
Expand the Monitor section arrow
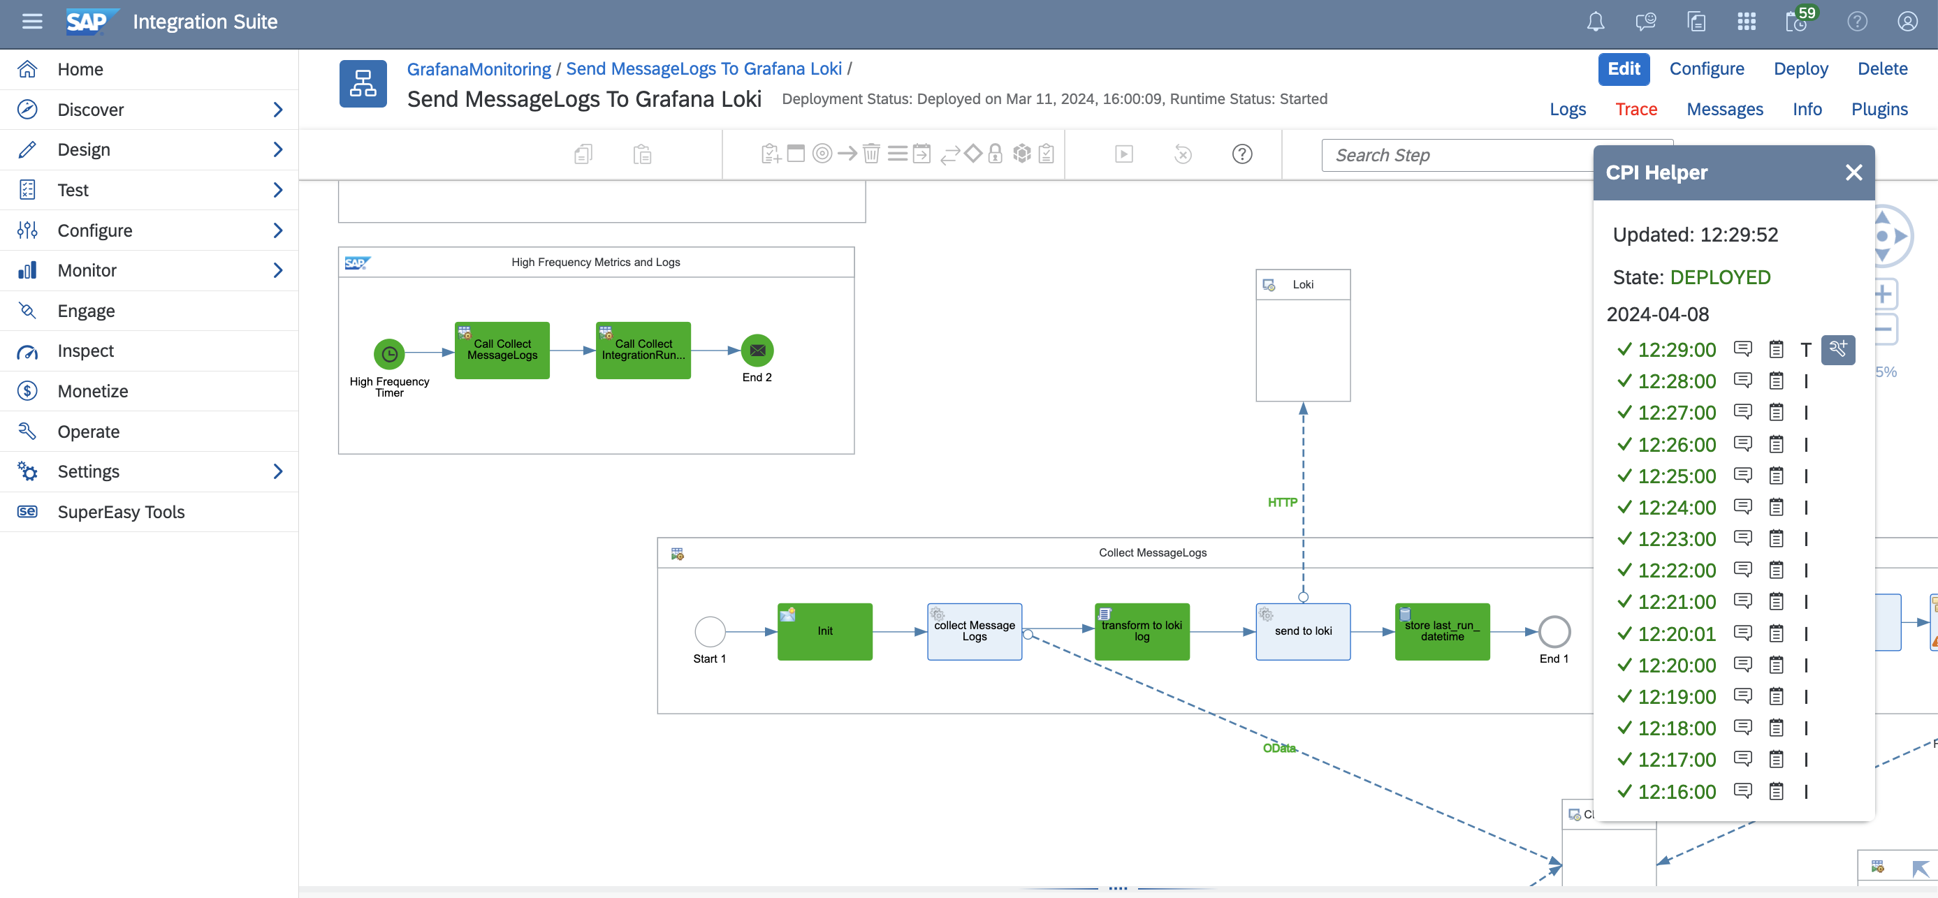tap(277, 270)
